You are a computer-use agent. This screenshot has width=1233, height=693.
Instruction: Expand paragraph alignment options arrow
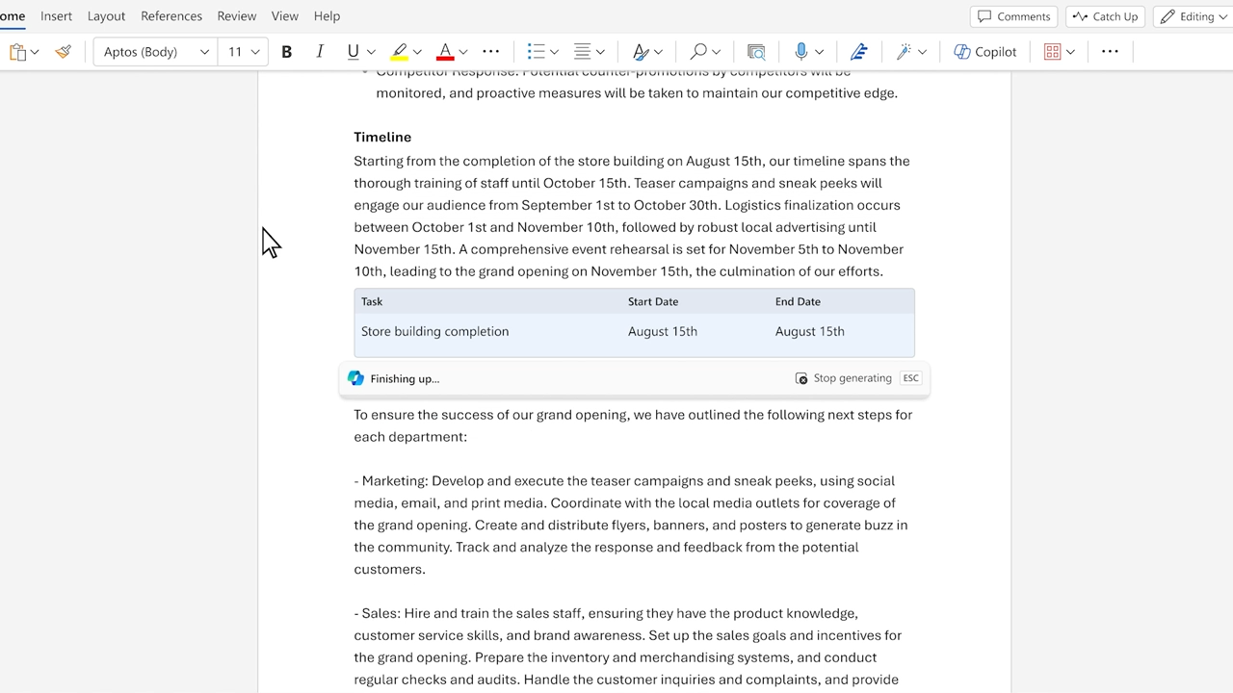point(600,52)
